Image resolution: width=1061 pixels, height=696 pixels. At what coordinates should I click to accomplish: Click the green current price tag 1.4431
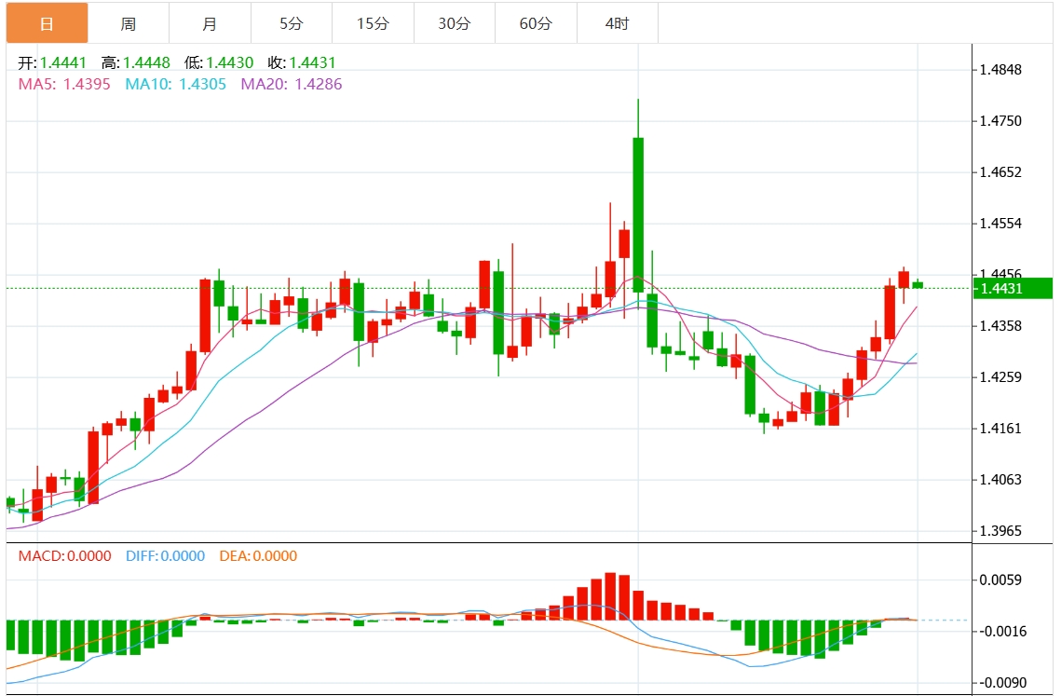[x=1013, y=289]
